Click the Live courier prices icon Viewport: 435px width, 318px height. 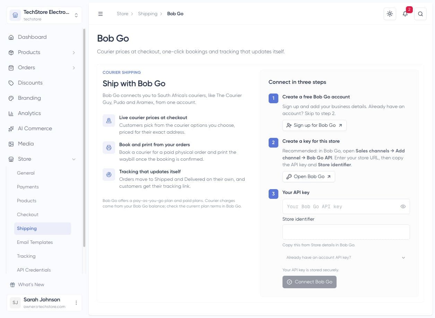(x=109, y=121)
